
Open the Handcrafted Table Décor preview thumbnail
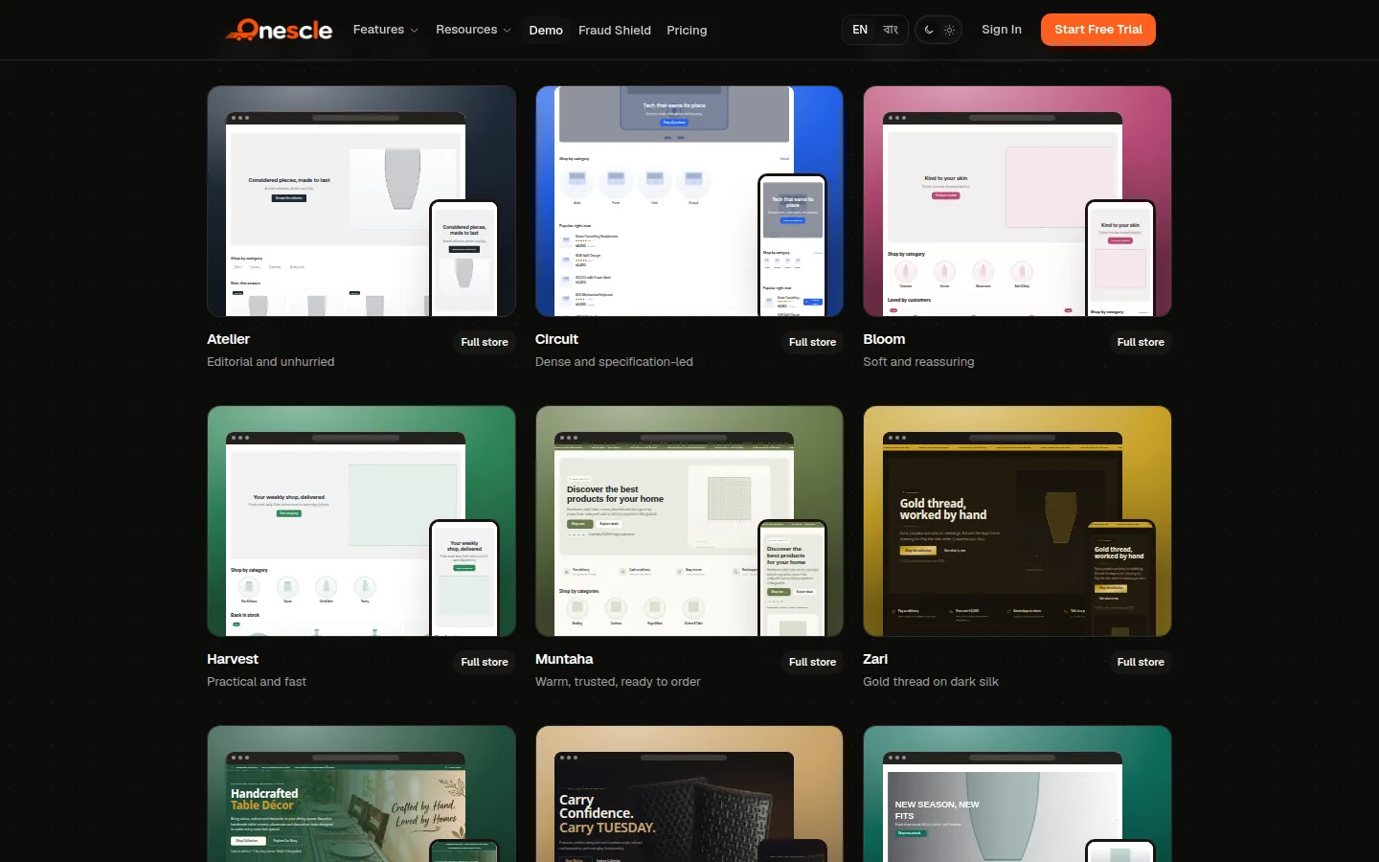pos(362,794)
